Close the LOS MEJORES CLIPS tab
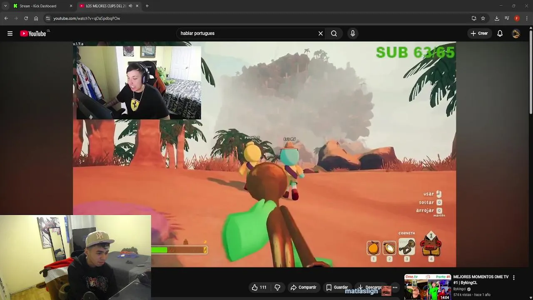Screen dimensions: 533x300 pyautogui.click(x=137, y=6)
